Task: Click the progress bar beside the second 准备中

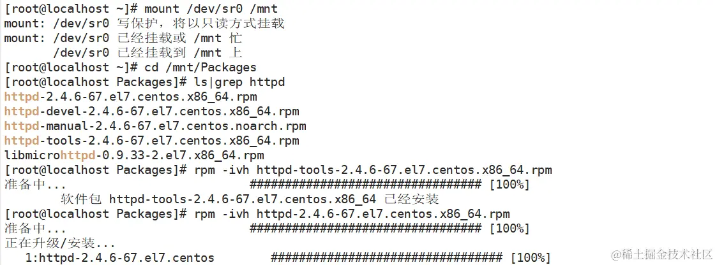Action: 365,229
